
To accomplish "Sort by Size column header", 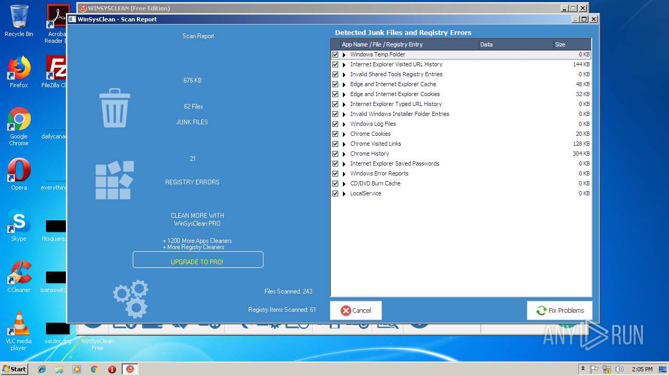I will point(572,44).
